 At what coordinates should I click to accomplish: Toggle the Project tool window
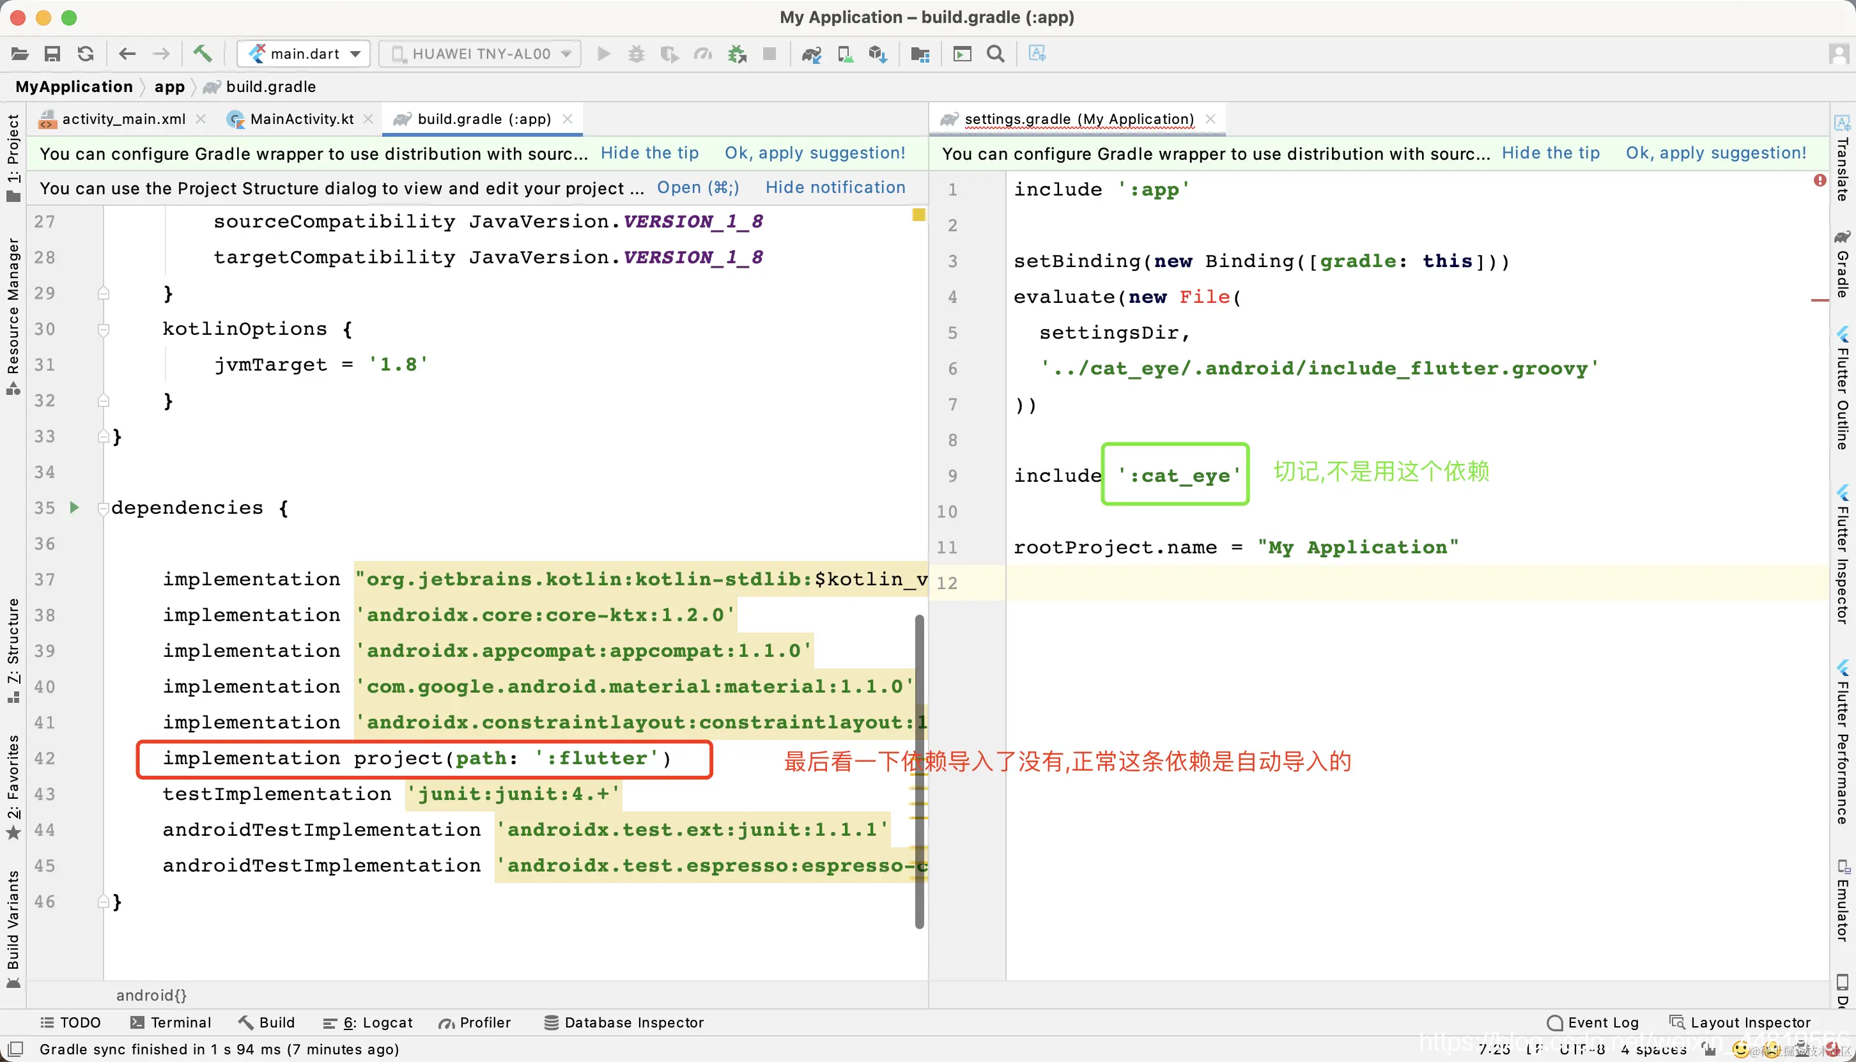point(13,156)
